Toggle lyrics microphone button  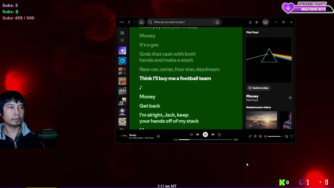[x=250, y=136]
